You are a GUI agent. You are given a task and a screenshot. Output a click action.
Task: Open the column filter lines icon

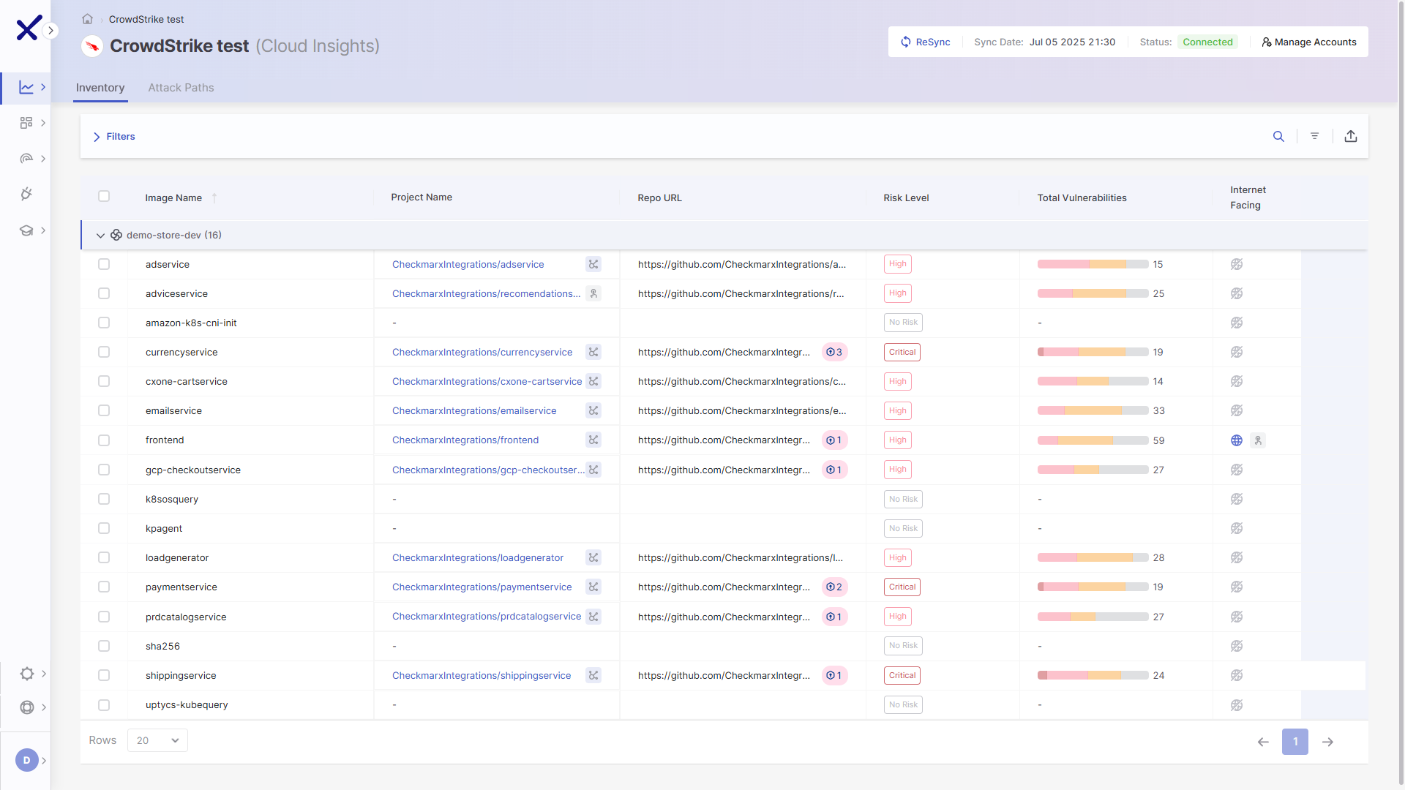(x=1314, y=136)
